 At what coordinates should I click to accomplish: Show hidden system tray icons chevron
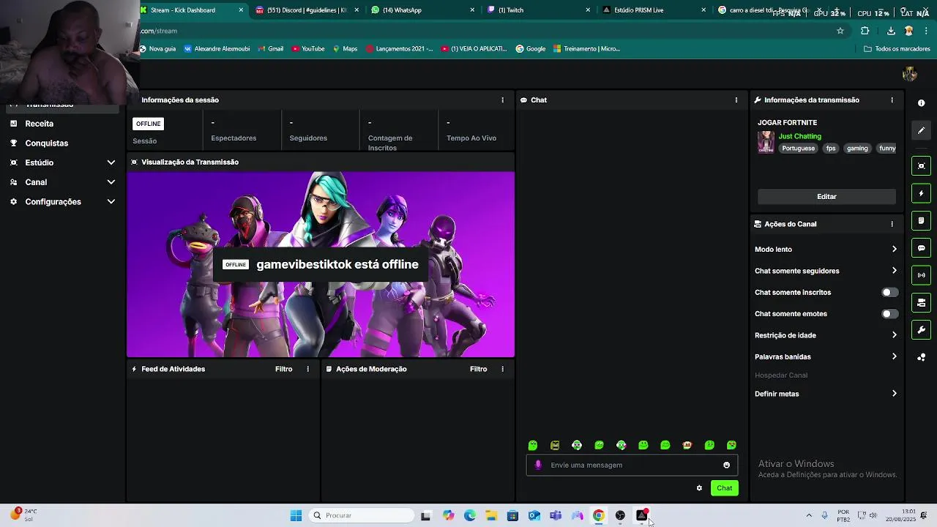click(809, 515)
